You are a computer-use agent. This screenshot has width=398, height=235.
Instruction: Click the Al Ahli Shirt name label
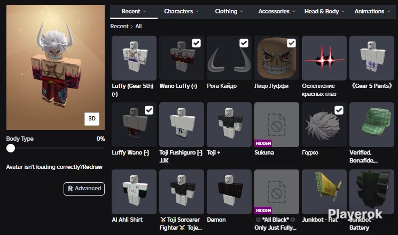127,220
